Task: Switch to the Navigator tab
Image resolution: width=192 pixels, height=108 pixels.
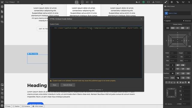Action: tap(177, 2)
